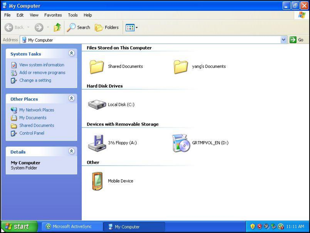Open the Shared Documents folder icon
This screenshot has width=310, height=233.
[97, 67]
